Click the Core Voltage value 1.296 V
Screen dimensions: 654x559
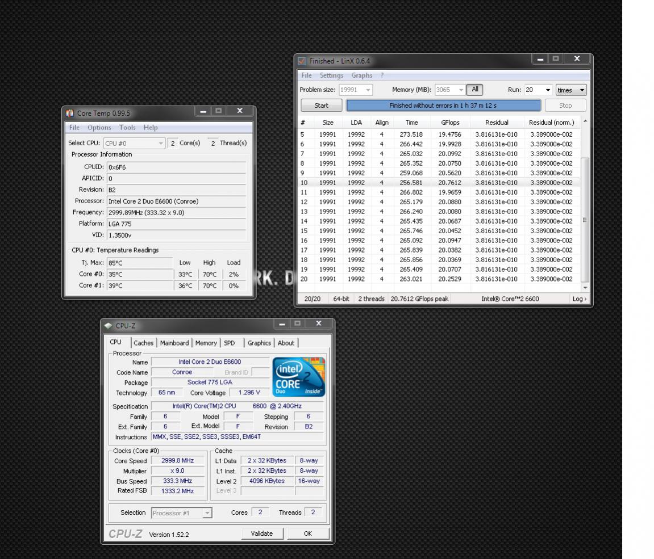coord(249,393)
